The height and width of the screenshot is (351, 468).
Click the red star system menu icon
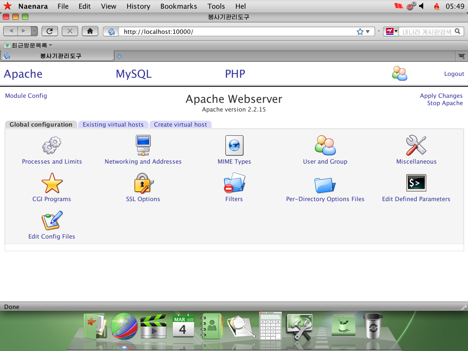tap(7, 6)
